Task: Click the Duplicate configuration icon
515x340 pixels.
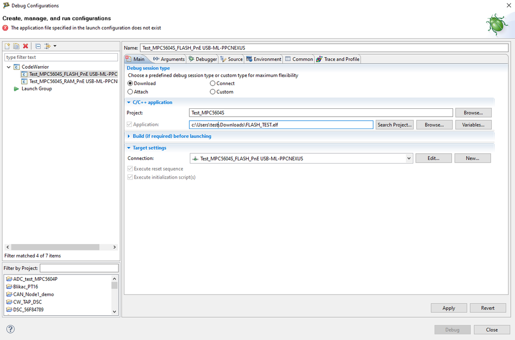Action: click(x=16, y=46)
